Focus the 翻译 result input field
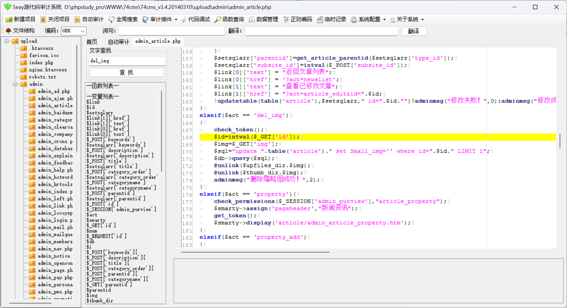 [321, 31]
